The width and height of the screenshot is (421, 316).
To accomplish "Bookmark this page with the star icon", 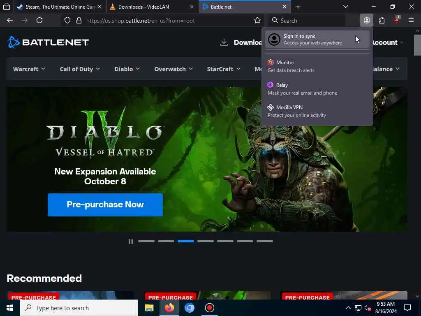I will click(x=257, y=21).
